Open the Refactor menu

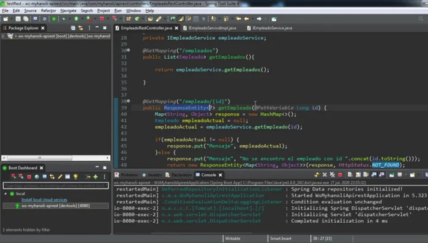click(x=48, y=10)
